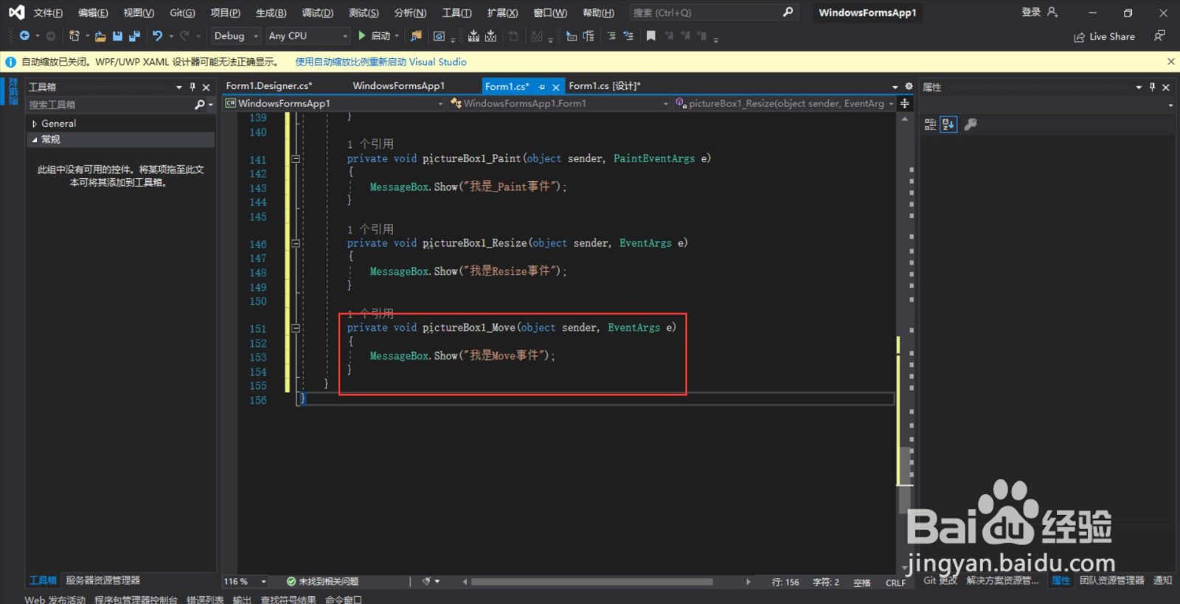Click the horizontal scrollbar in code editor
Image resolution: width=1180 pixels, height=604 pixels.
592,581
